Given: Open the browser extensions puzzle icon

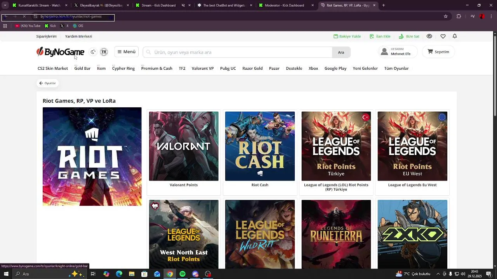Looking at the screenshot, I should coord(459,16).
